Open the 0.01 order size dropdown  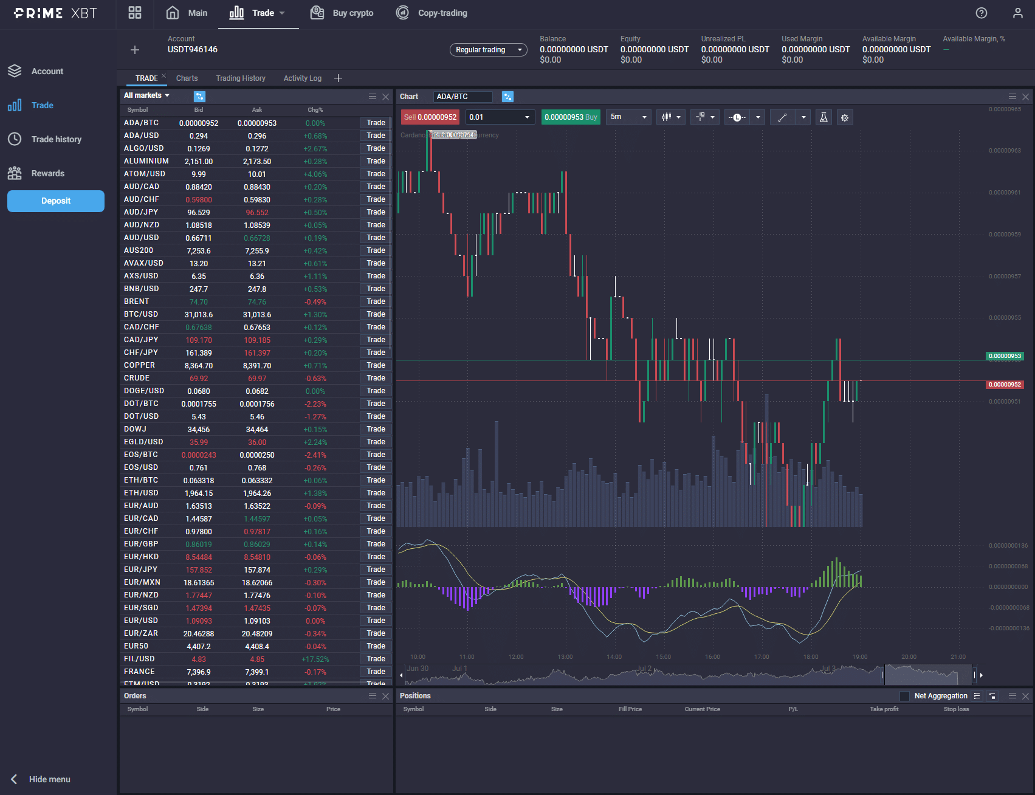pyautogui.click(x=500, y=117)
